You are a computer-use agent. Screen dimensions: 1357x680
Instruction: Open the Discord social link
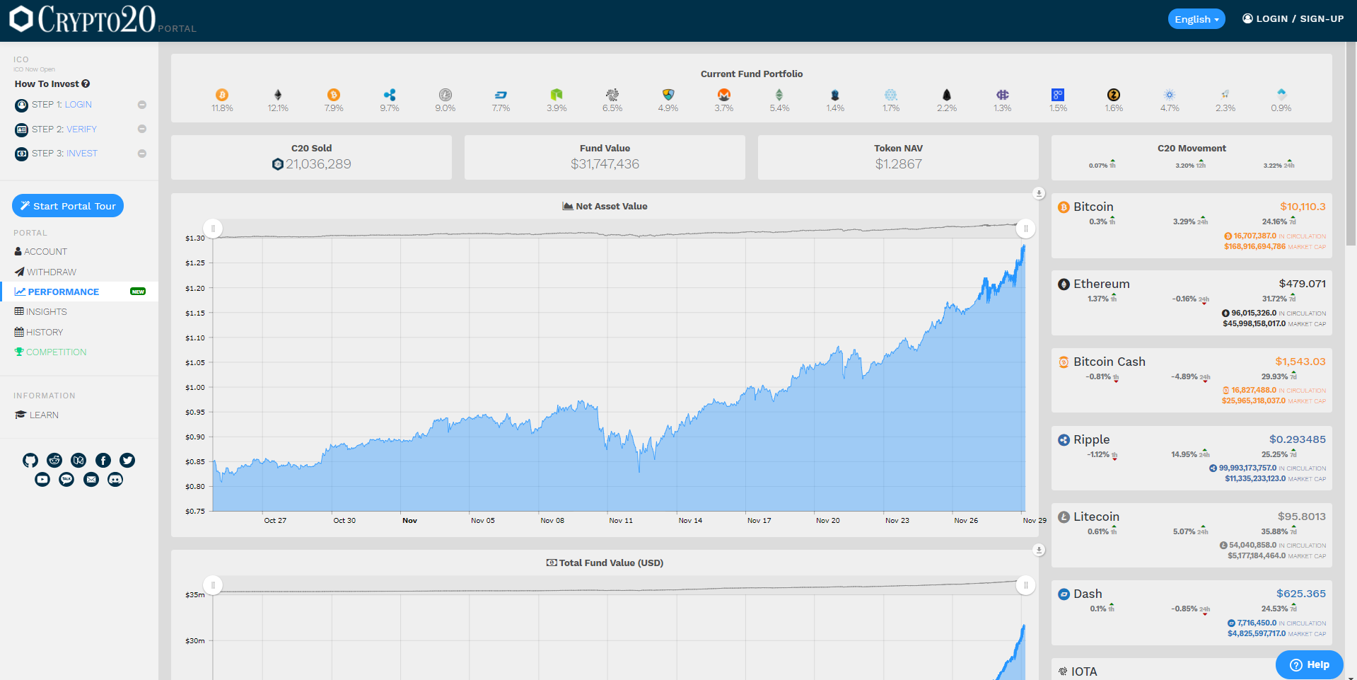(x=115, y=480)
